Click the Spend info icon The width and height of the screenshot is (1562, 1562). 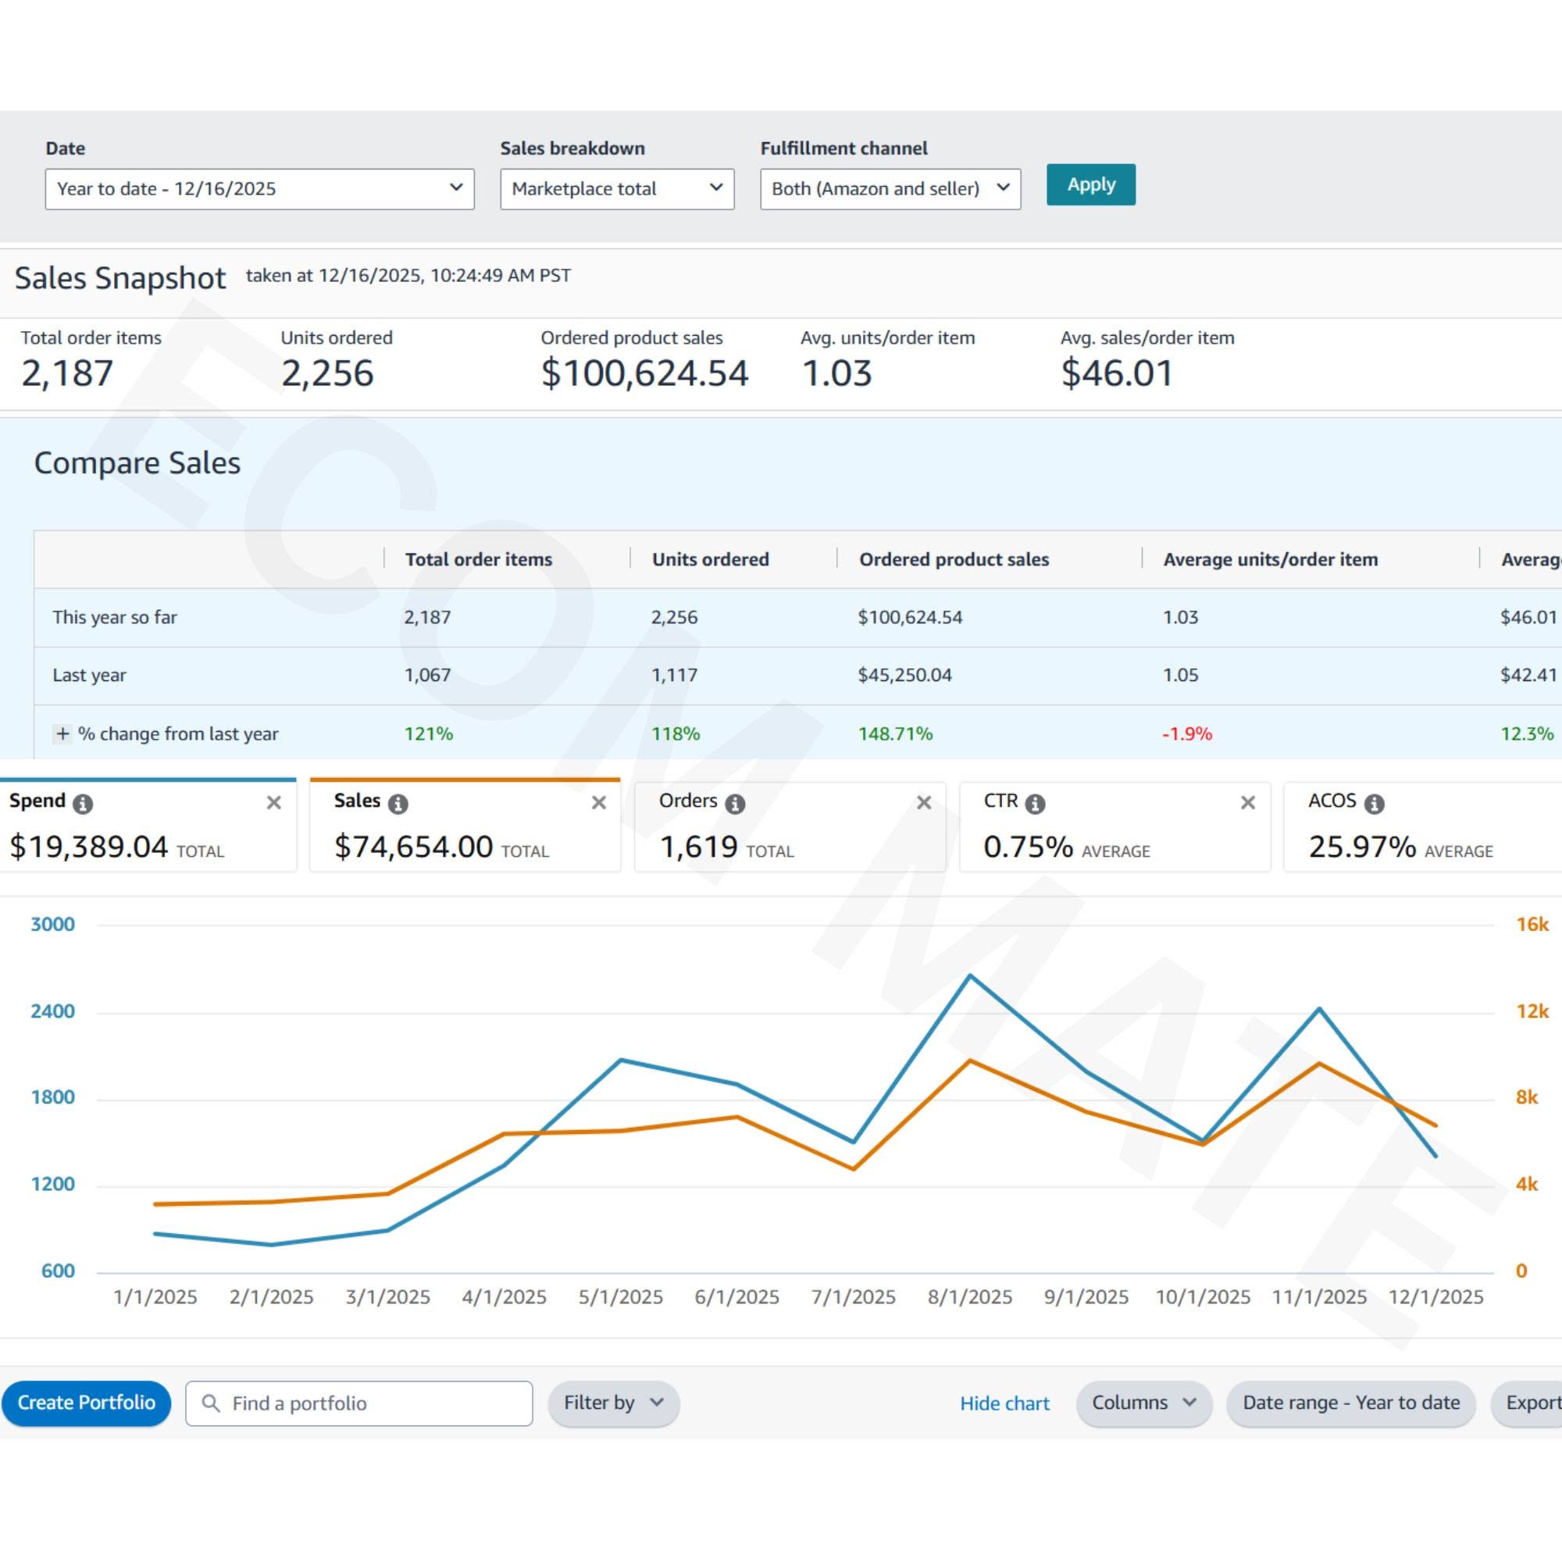point(83,803)
